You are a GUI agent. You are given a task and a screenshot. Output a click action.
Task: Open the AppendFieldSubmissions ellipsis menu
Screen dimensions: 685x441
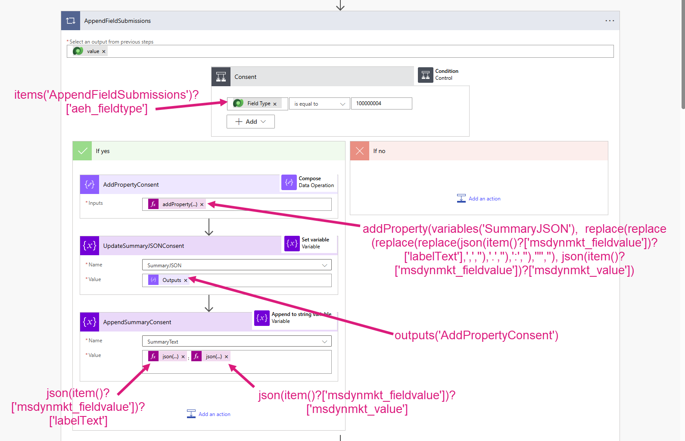point(610,21)
